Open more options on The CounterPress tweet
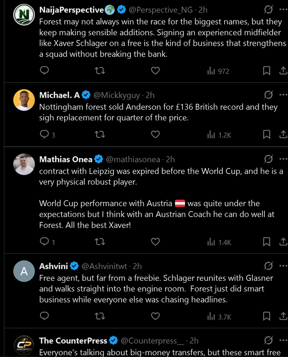 click(283, 340)
